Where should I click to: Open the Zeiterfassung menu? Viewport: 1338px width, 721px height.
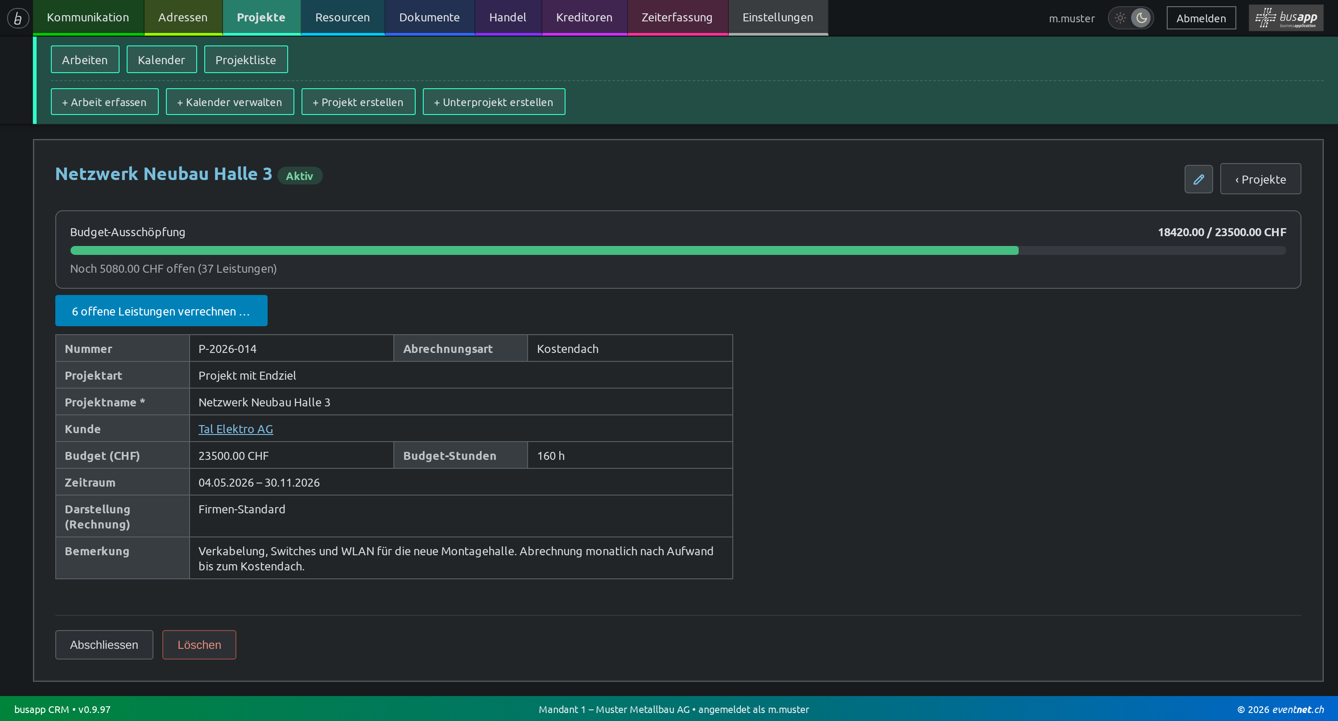(x=677, y=18)
